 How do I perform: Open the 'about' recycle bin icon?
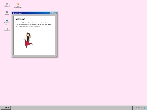[7, 13]
